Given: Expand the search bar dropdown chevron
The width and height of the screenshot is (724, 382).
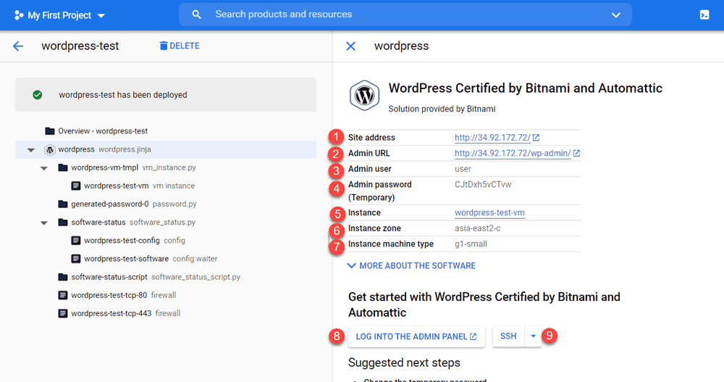Looking at the screenshot, I should point(616,14).
